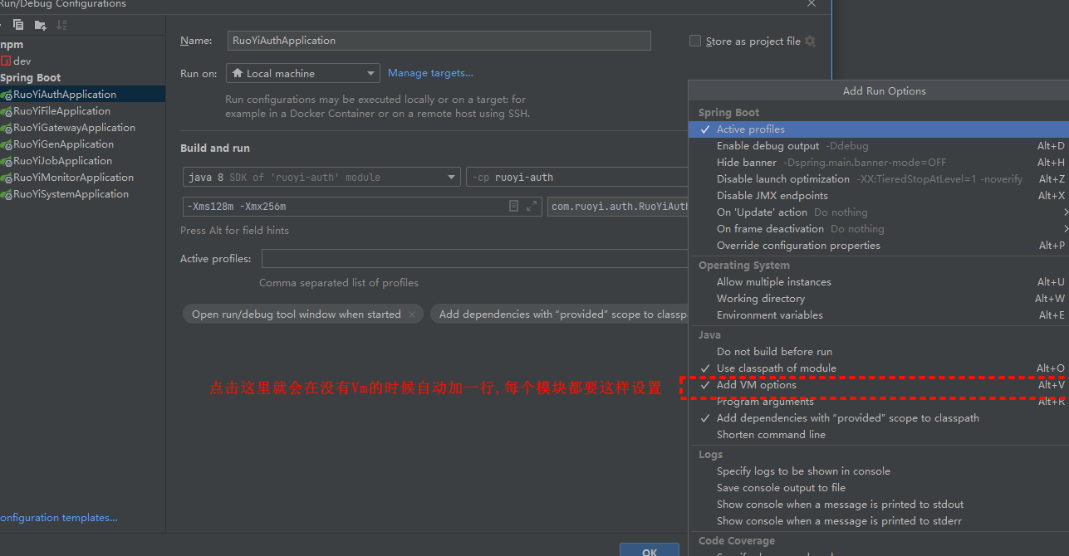Confirm with the OK button
1069x556 pixels.
click(x=650, y=550)
